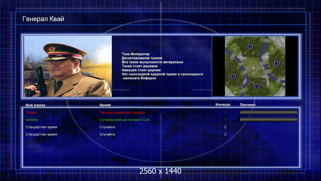Screen dimensions: 321x181
Task: Click start position marker 1 on minimap
Action: tap(257, 86)
